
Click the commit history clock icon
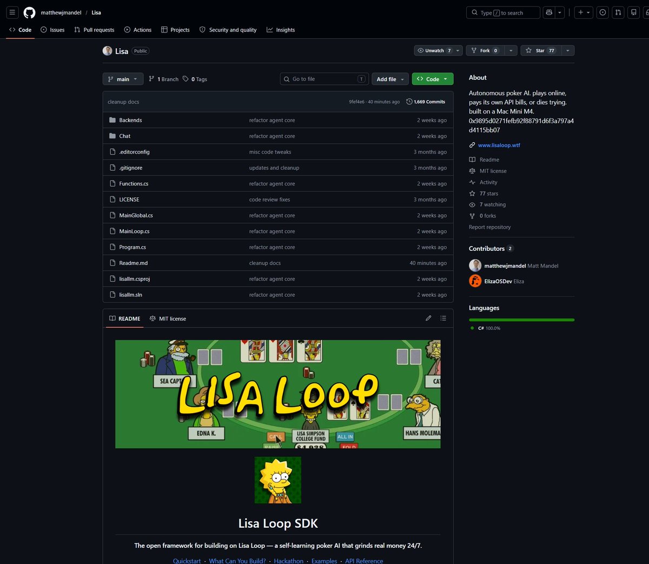409,102
